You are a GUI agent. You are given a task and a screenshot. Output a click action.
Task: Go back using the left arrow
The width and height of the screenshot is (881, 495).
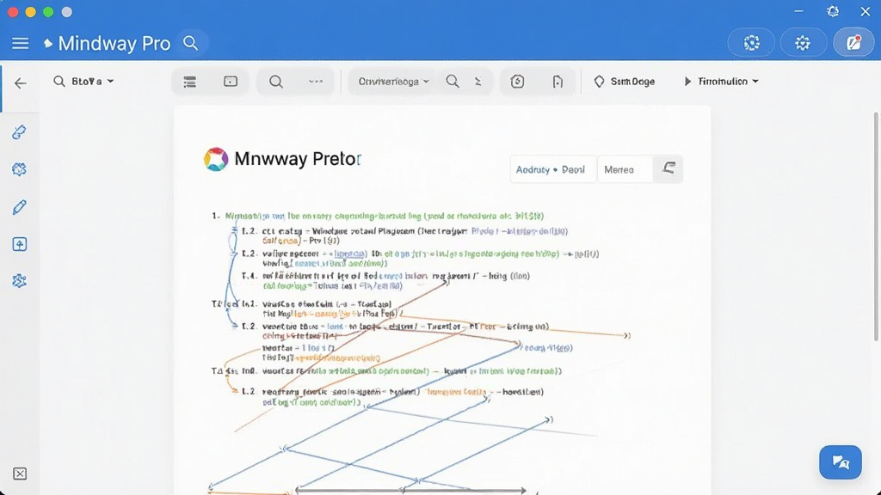click(21, 83)
